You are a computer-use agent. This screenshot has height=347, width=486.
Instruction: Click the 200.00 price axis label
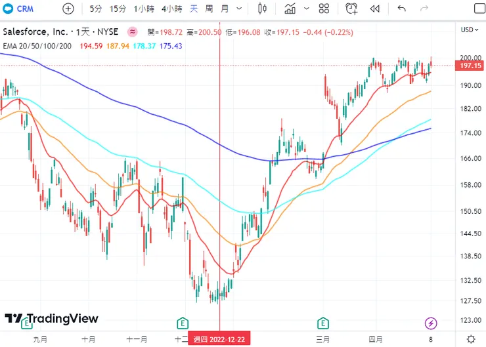470,58
